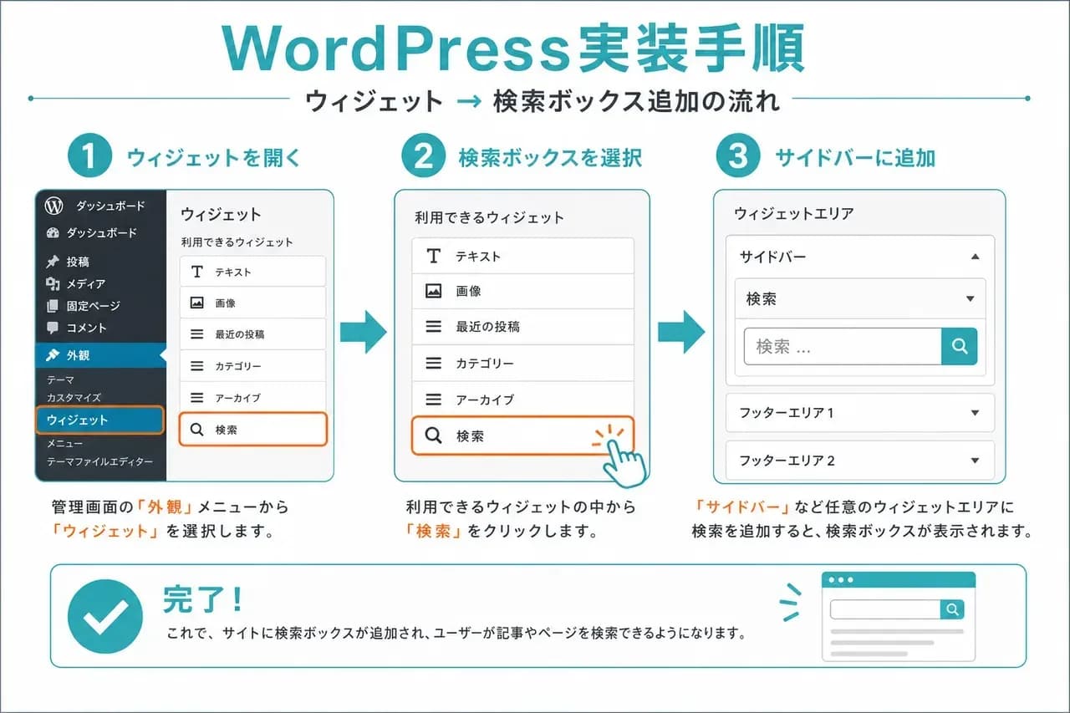Click the search button in the mini browser illustration

(x=952, y=609)
